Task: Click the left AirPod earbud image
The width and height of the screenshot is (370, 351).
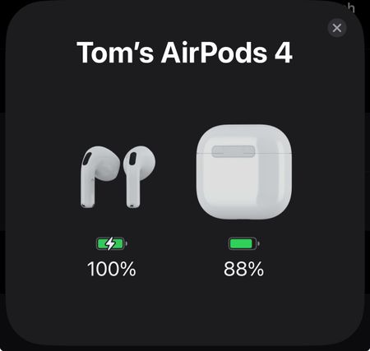Action: (99, 177)
